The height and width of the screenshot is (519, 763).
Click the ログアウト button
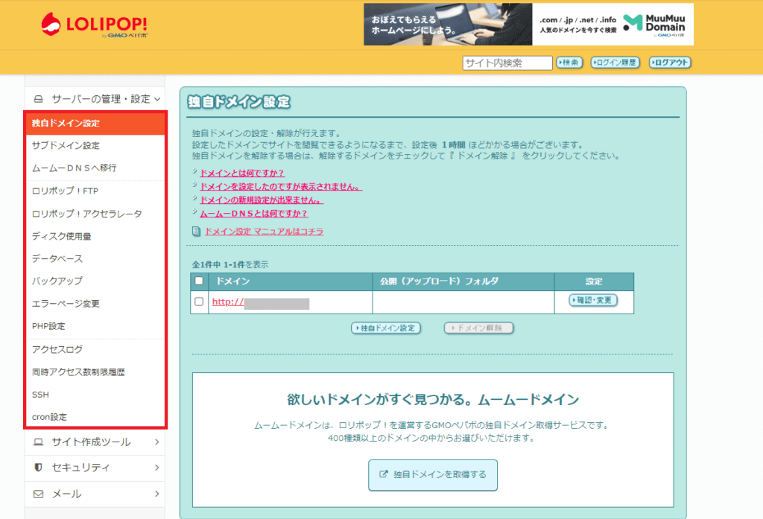coord(670,63)
